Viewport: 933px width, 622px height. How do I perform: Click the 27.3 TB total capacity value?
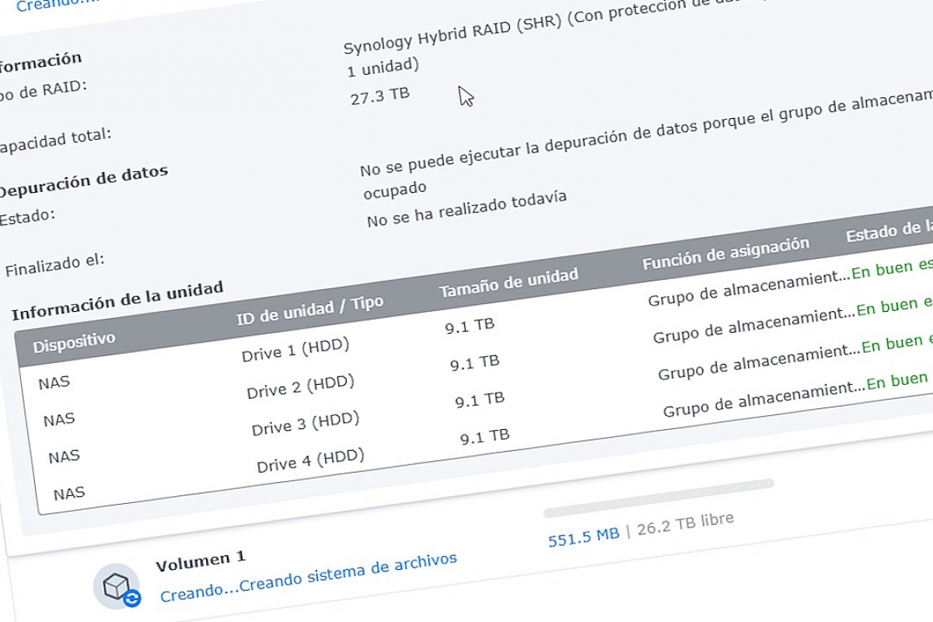coord(380,96)
